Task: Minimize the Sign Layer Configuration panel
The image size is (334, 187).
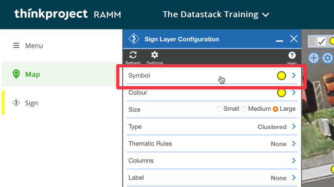Action: coord(279,41)
